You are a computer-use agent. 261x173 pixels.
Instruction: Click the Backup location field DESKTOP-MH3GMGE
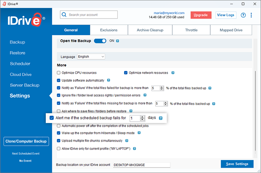click(141, 165)
